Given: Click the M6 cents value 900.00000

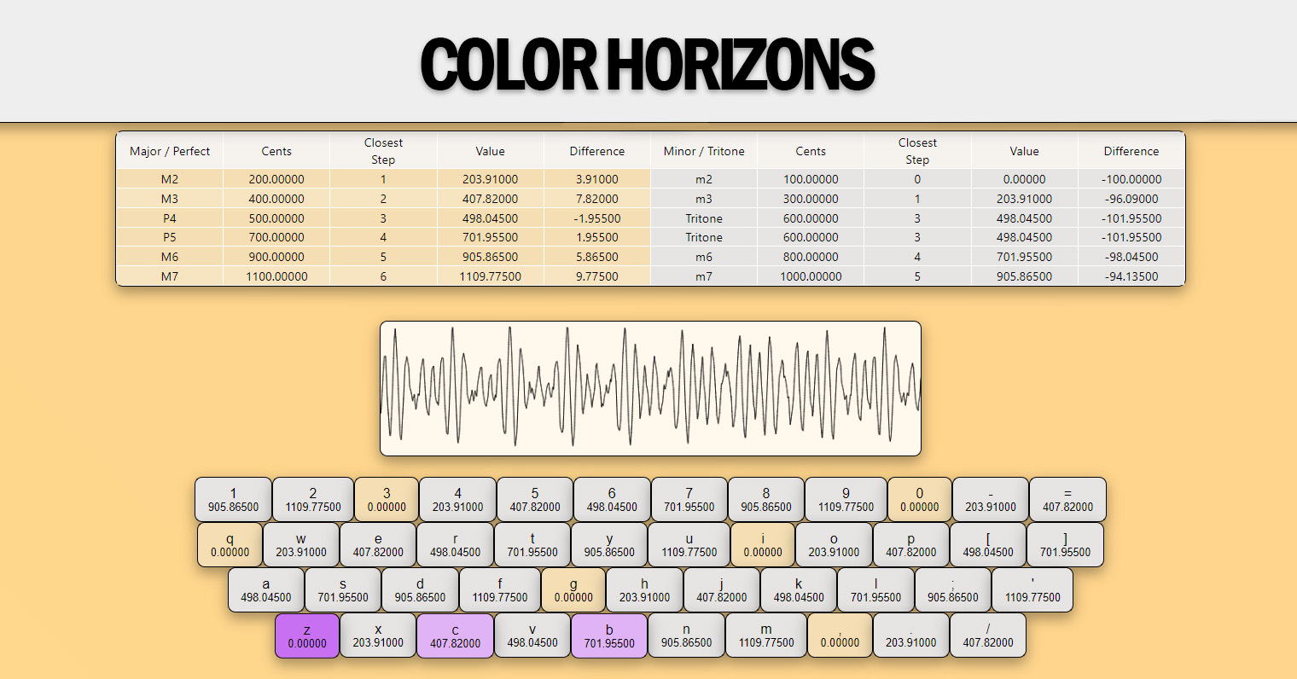Looking at the screenshot, I should coord(276,257).
